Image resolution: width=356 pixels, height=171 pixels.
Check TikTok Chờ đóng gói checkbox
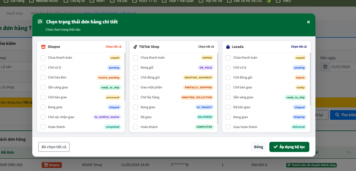tap(136, 78)
